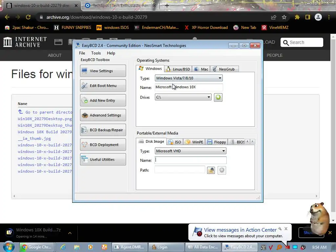The height and width of the screenshot is (252, 336).
Task: Switch to the Linux/BSD tab
Action: click(x=178, y=69)
